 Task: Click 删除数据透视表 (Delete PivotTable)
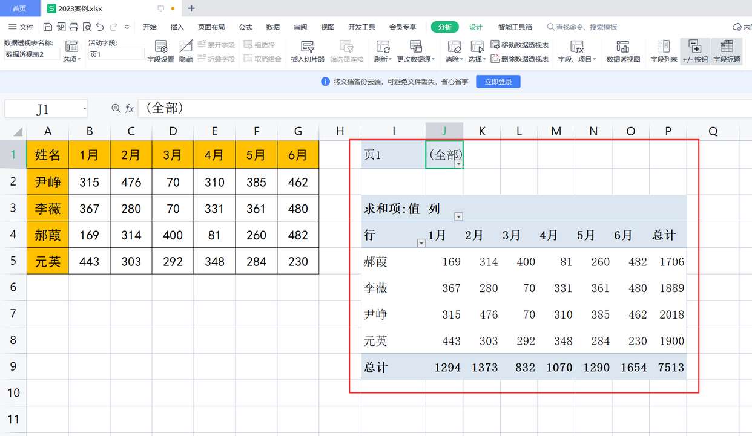[526, 59]
